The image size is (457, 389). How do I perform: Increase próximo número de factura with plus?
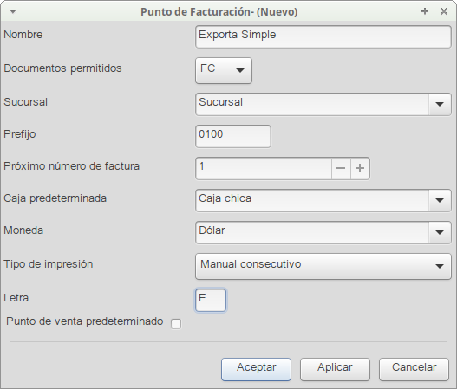click(x=360, y=168)
